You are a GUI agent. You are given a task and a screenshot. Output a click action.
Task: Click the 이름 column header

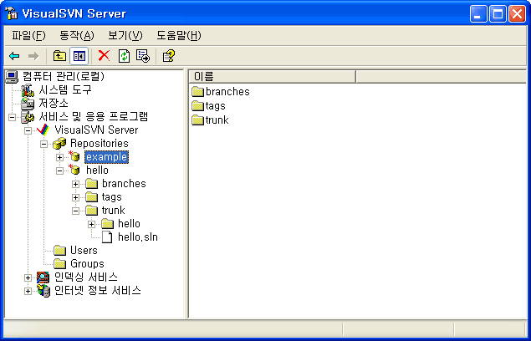click(273, 77)
